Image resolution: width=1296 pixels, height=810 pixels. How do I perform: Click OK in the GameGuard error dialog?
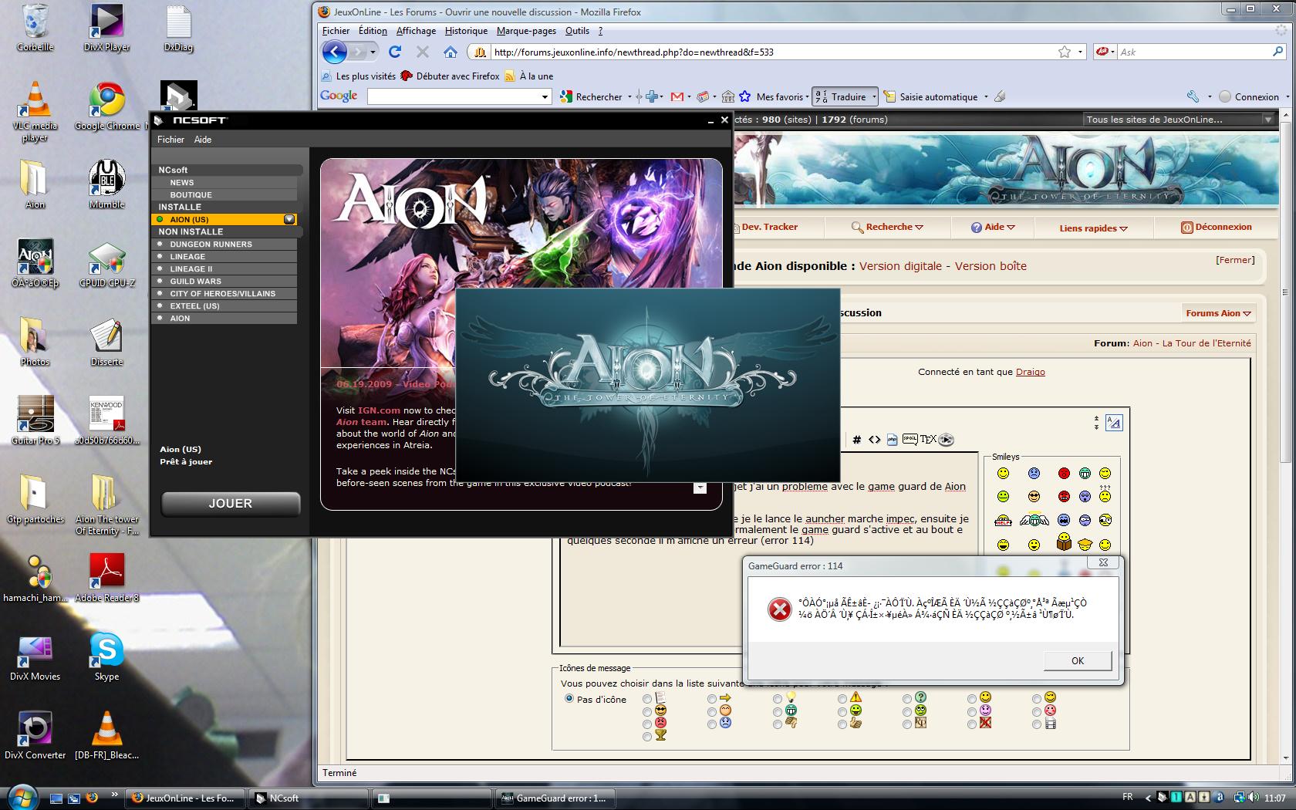1078,660
